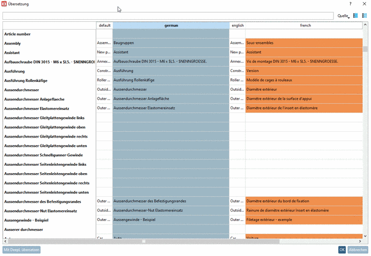
Task: Click the horizontal scrollbar right arrow
Action: point(360,241)
